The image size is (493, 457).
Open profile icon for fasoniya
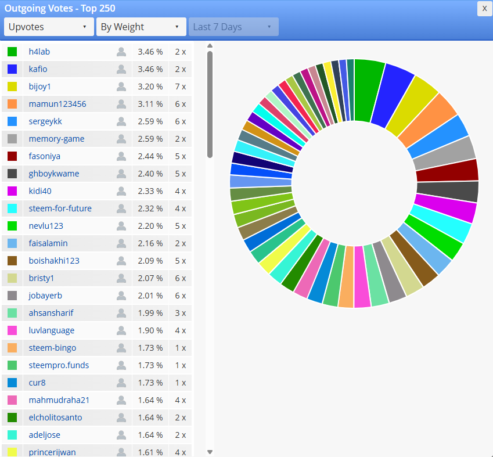[x=121, y=156]
